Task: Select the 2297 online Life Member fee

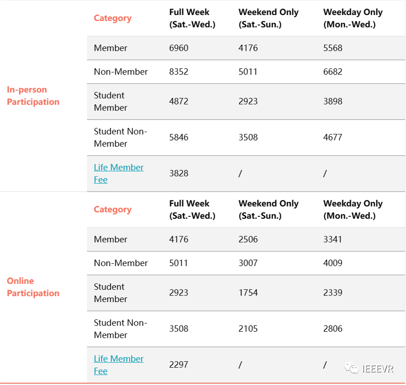Action: [179, 364]
